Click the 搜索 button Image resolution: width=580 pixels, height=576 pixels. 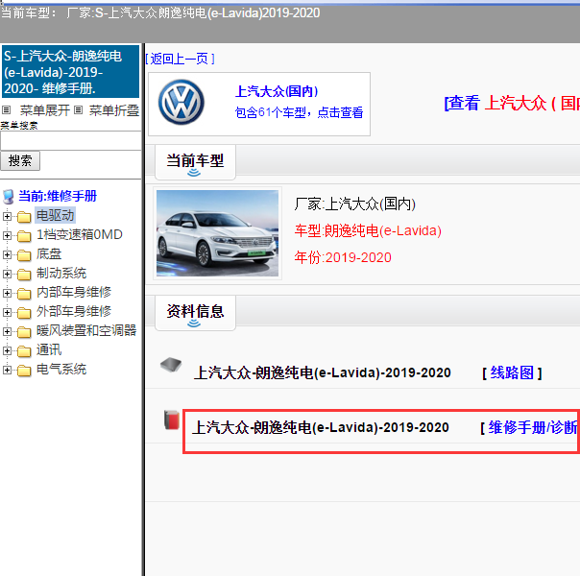[x=20, y=161]
